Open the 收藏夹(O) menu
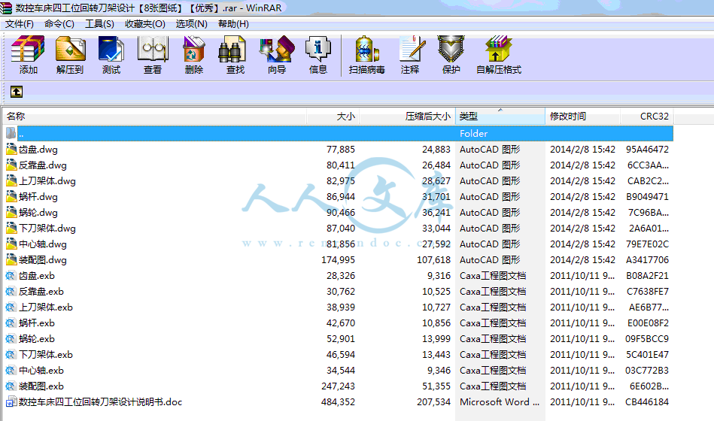The image size is (714, 421). click(x=144, y=23)
